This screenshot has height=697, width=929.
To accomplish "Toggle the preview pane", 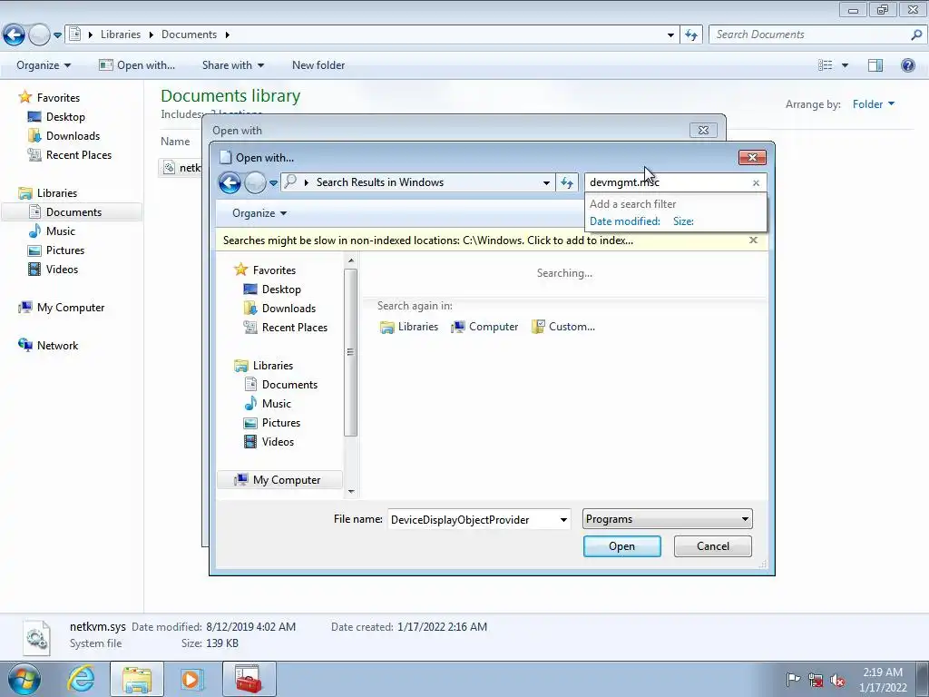I will click(x=875, y=65).
